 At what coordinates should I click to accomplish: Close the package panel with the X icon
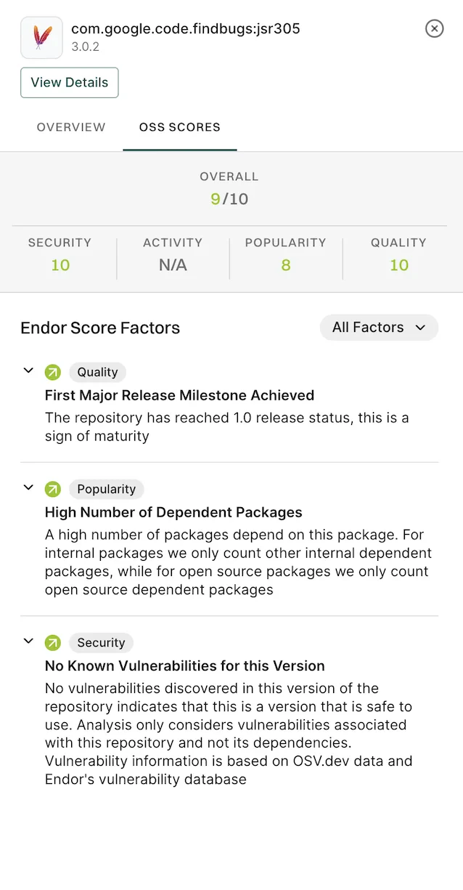(x=434, y=28)
